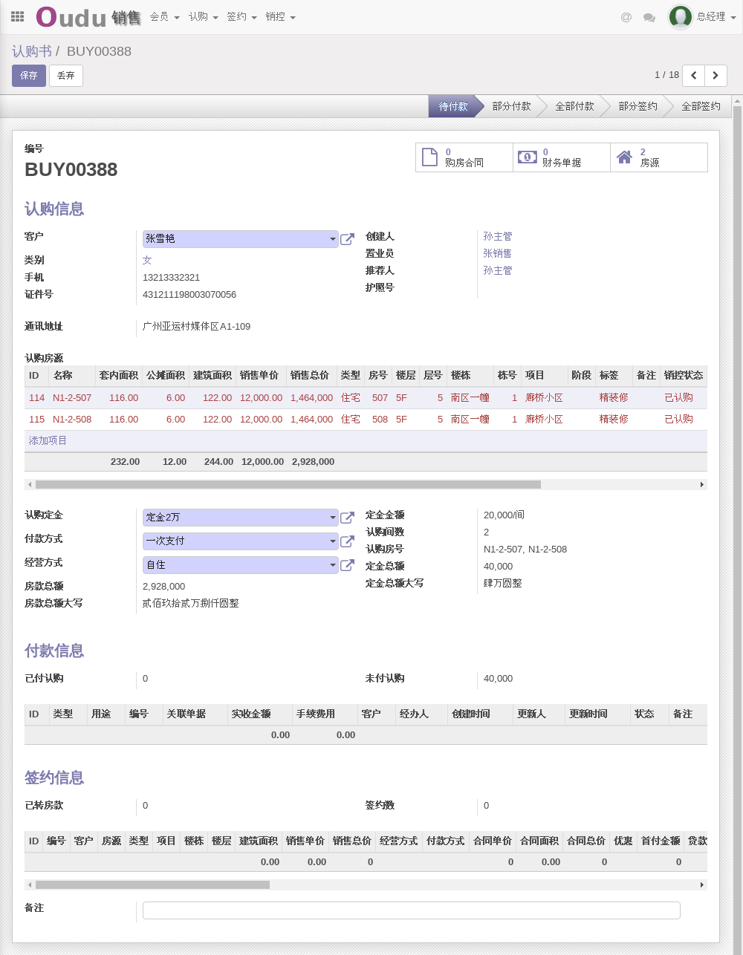The height and width of the screenshot is (955, 743).
Task: Open the 认购 menu
Action: (x=203, y=17)
